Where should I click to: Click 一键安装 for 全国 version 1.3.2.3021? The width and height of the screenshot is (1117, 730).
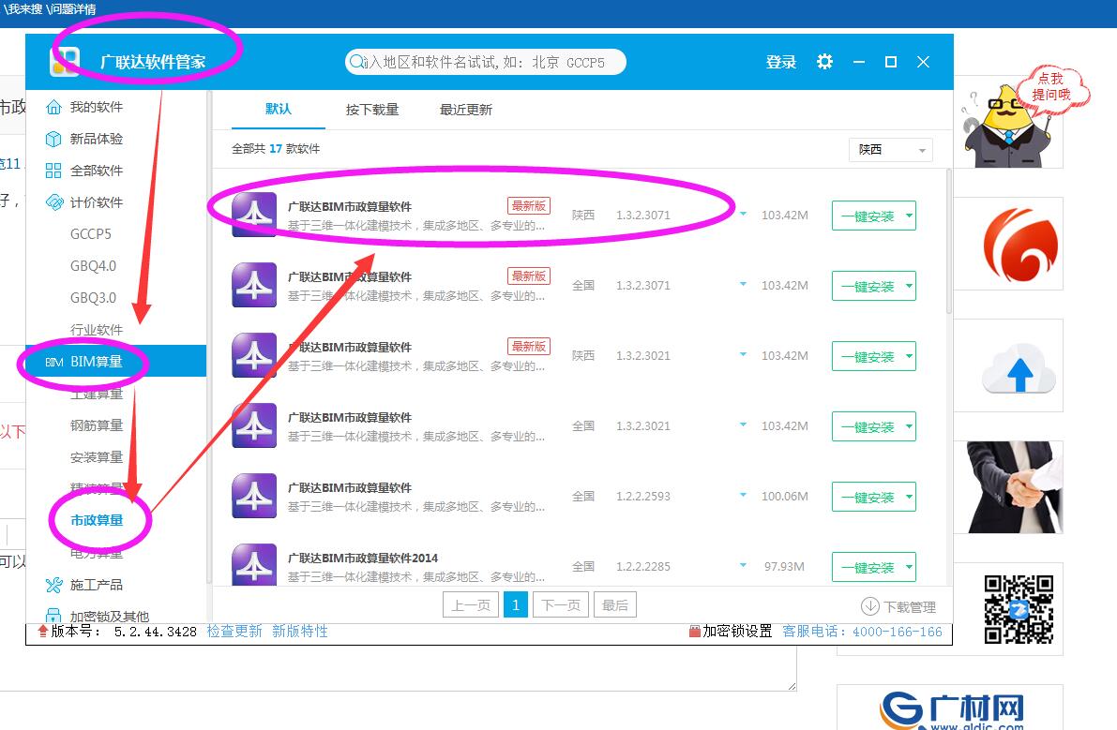(x=868, y=426)
